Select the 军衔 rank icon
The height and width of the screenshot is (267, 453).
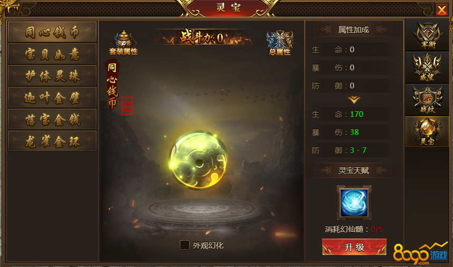click(x=428, y=35)
